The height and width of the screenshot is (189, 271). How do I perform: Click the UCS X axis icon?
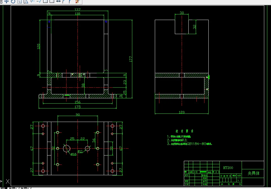pos(8,181)
